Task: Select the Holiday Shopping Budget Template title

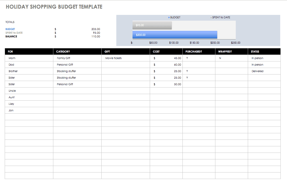Action: 54,7
